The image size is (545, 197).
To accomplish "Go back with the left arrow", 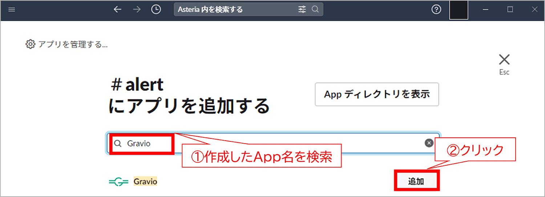I will point(117,10).
